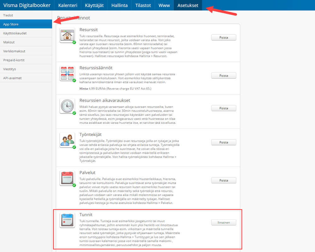Click the Resurssisäännöt calendars icon
The image size is (315, 252).
click(x=67, y=73)
